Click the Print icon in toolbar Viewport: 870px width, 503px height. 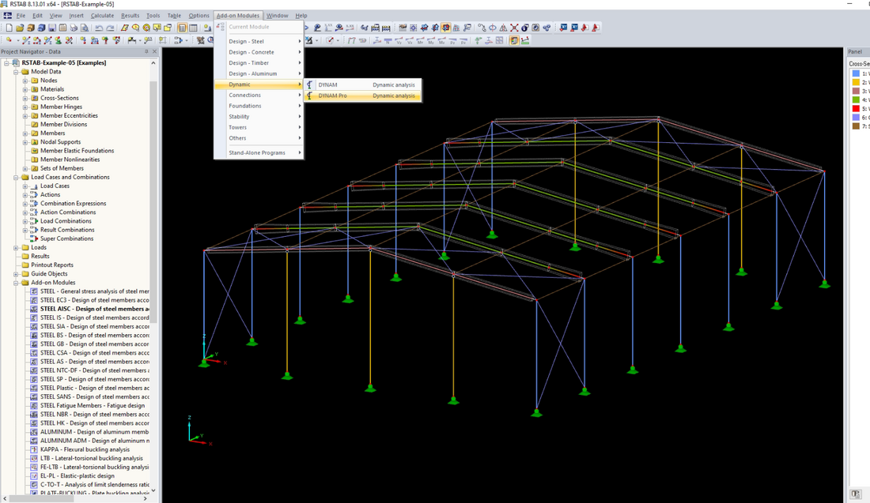(x=74, y=28)
